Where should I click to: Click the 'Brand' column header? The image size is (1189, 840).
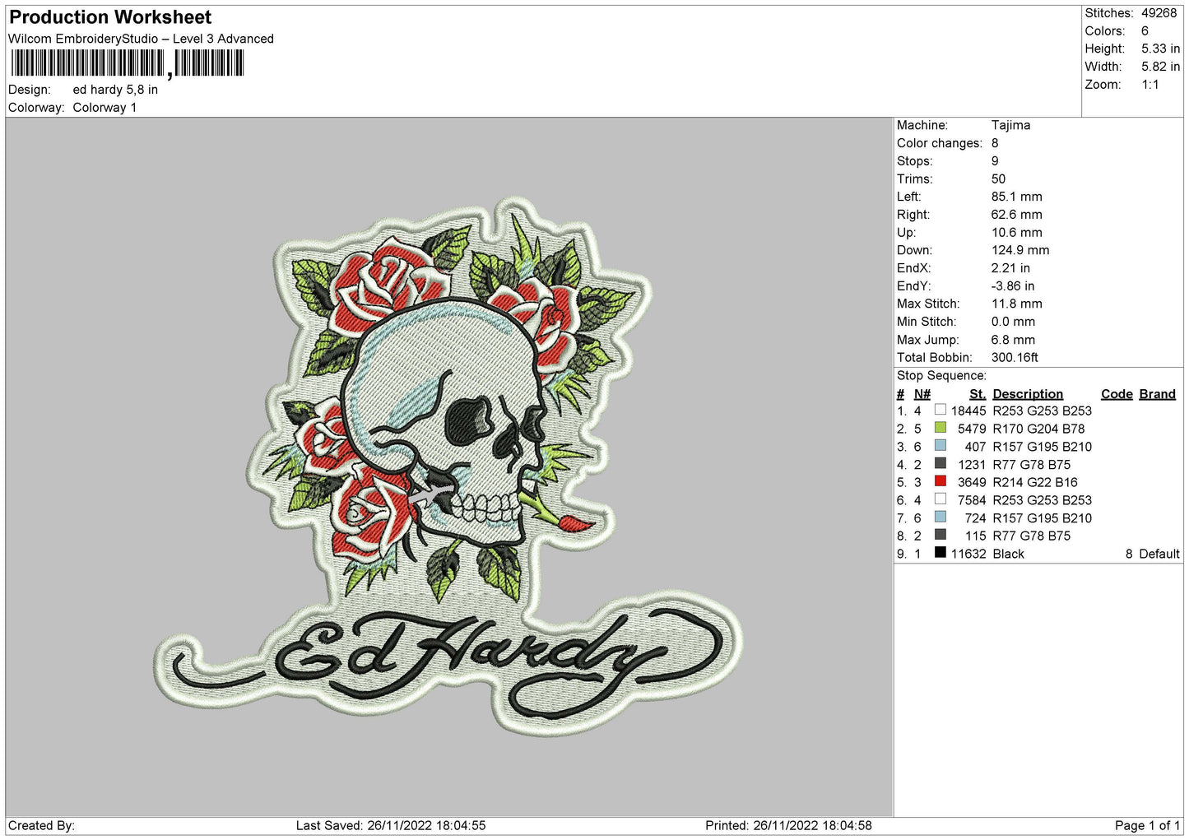point(1157,394)
